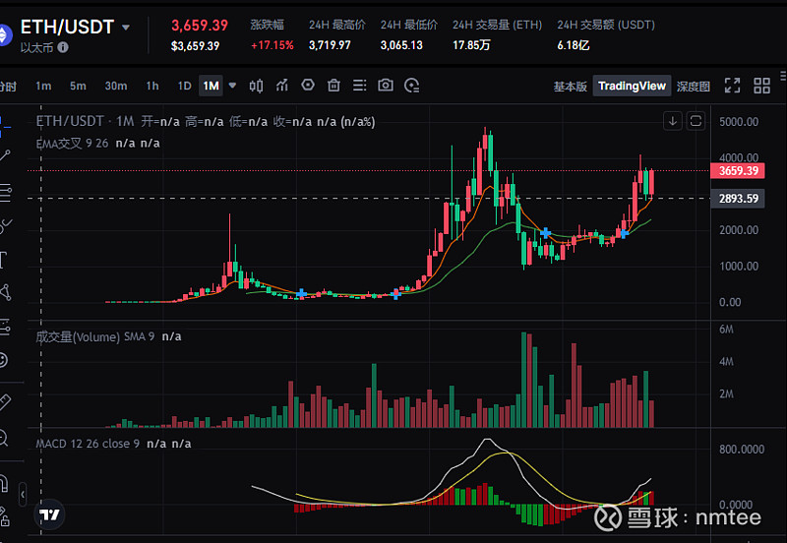The height and width of the screenshot is (543, 787).
Task: Switch to the 5m timeframe
Action: click(x=78, y=86)
